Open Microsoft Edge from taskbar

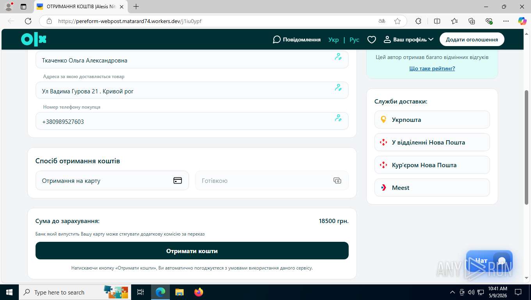[x=160, y=292]
